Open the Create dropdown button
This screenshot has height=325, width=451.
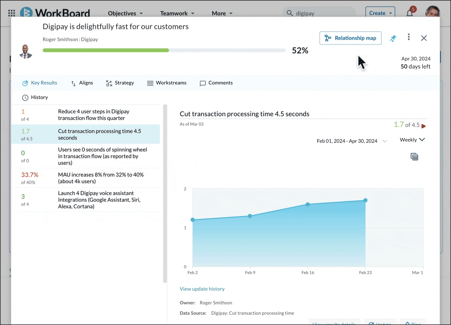coord(380,13)
